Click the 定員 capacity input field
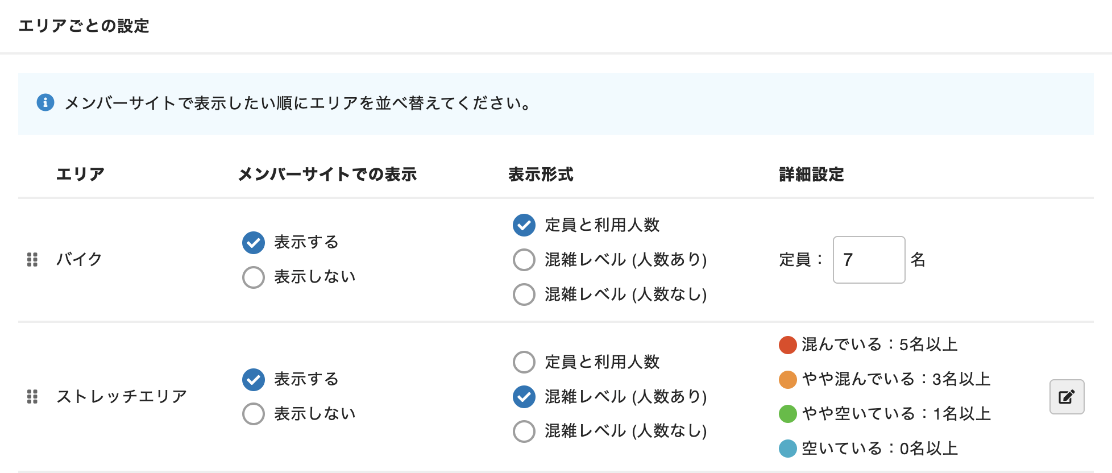The width and height of the screenshot is (1112, 473). [x=869, y=260]
